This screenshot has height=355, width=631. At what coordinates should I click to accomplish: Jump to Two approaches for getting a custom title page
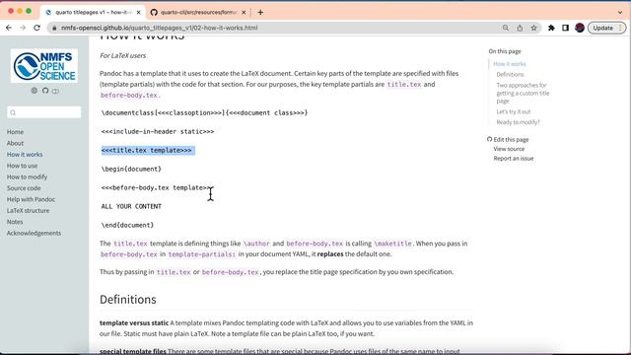tap(523, 93)
